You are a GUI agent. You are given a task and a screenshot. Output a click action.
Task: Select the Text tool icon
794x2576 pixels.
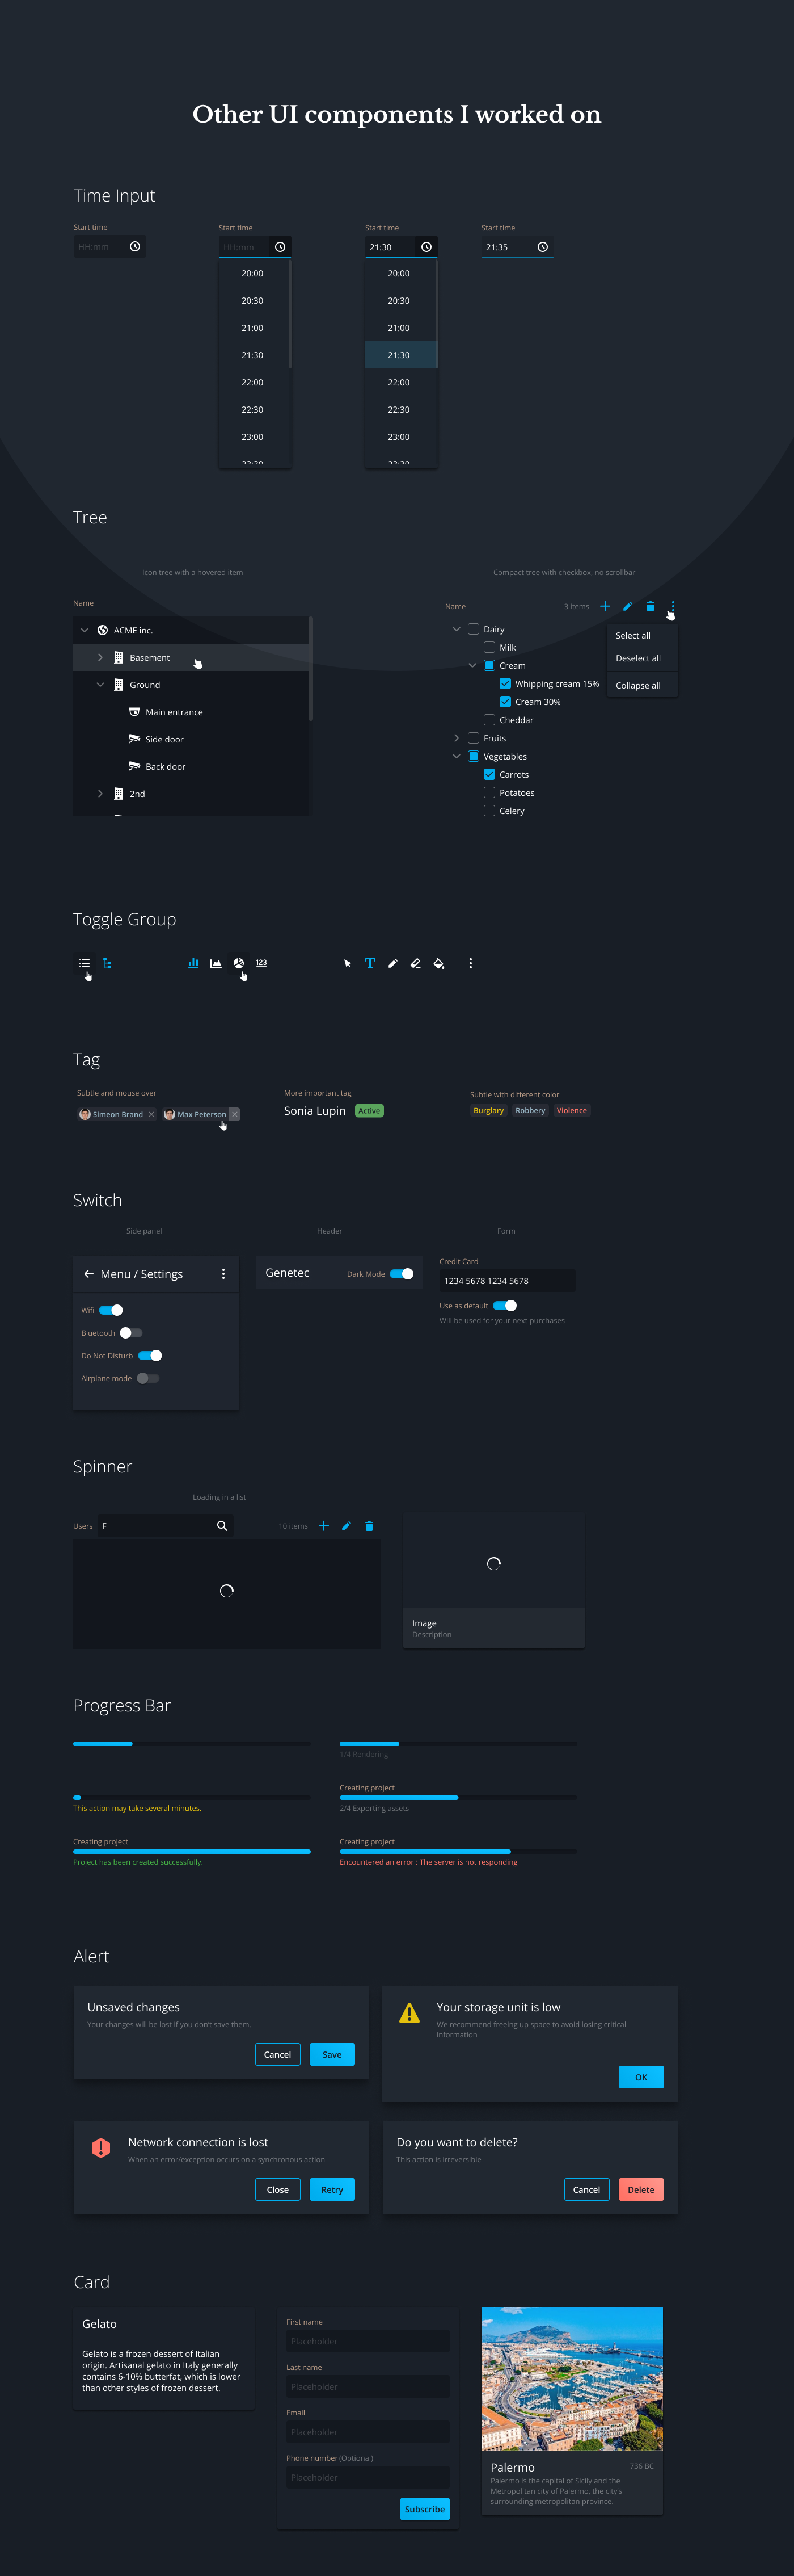tap(370, 963)
